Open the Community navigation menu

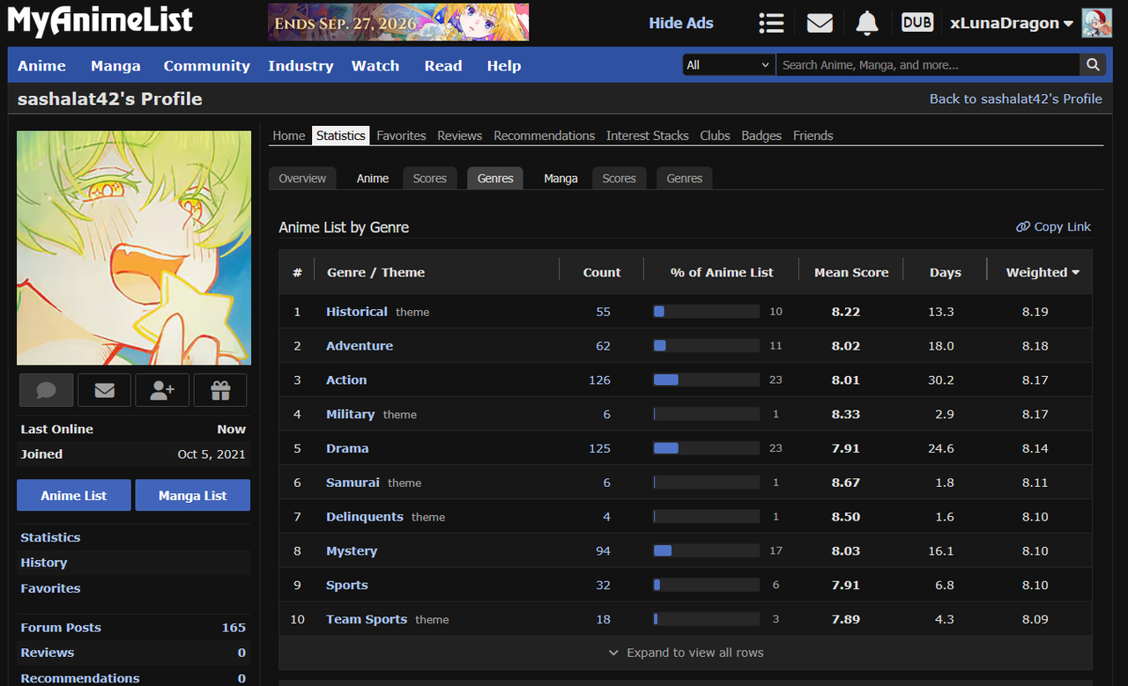tap(207, 66)
